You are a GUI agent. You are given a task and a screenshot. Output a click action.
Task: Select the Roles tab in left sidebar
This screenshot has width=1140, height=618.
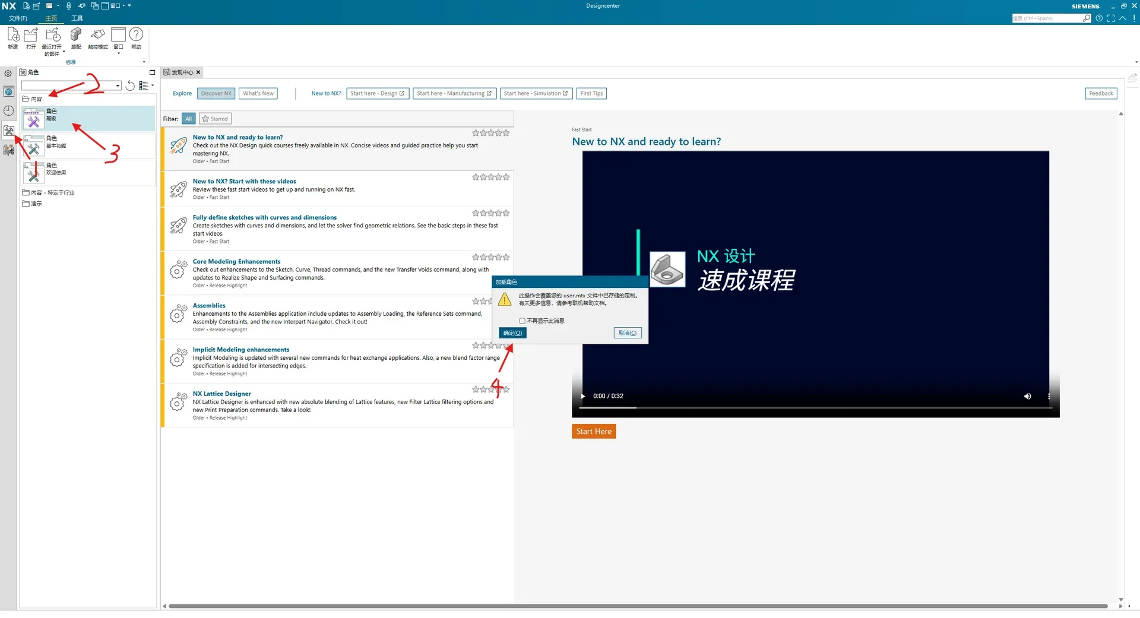8,131
